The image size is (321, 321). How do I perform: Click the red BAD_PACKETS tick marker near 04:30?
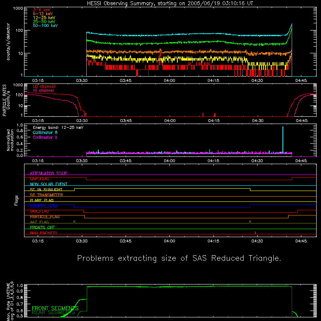pos(255,233)
